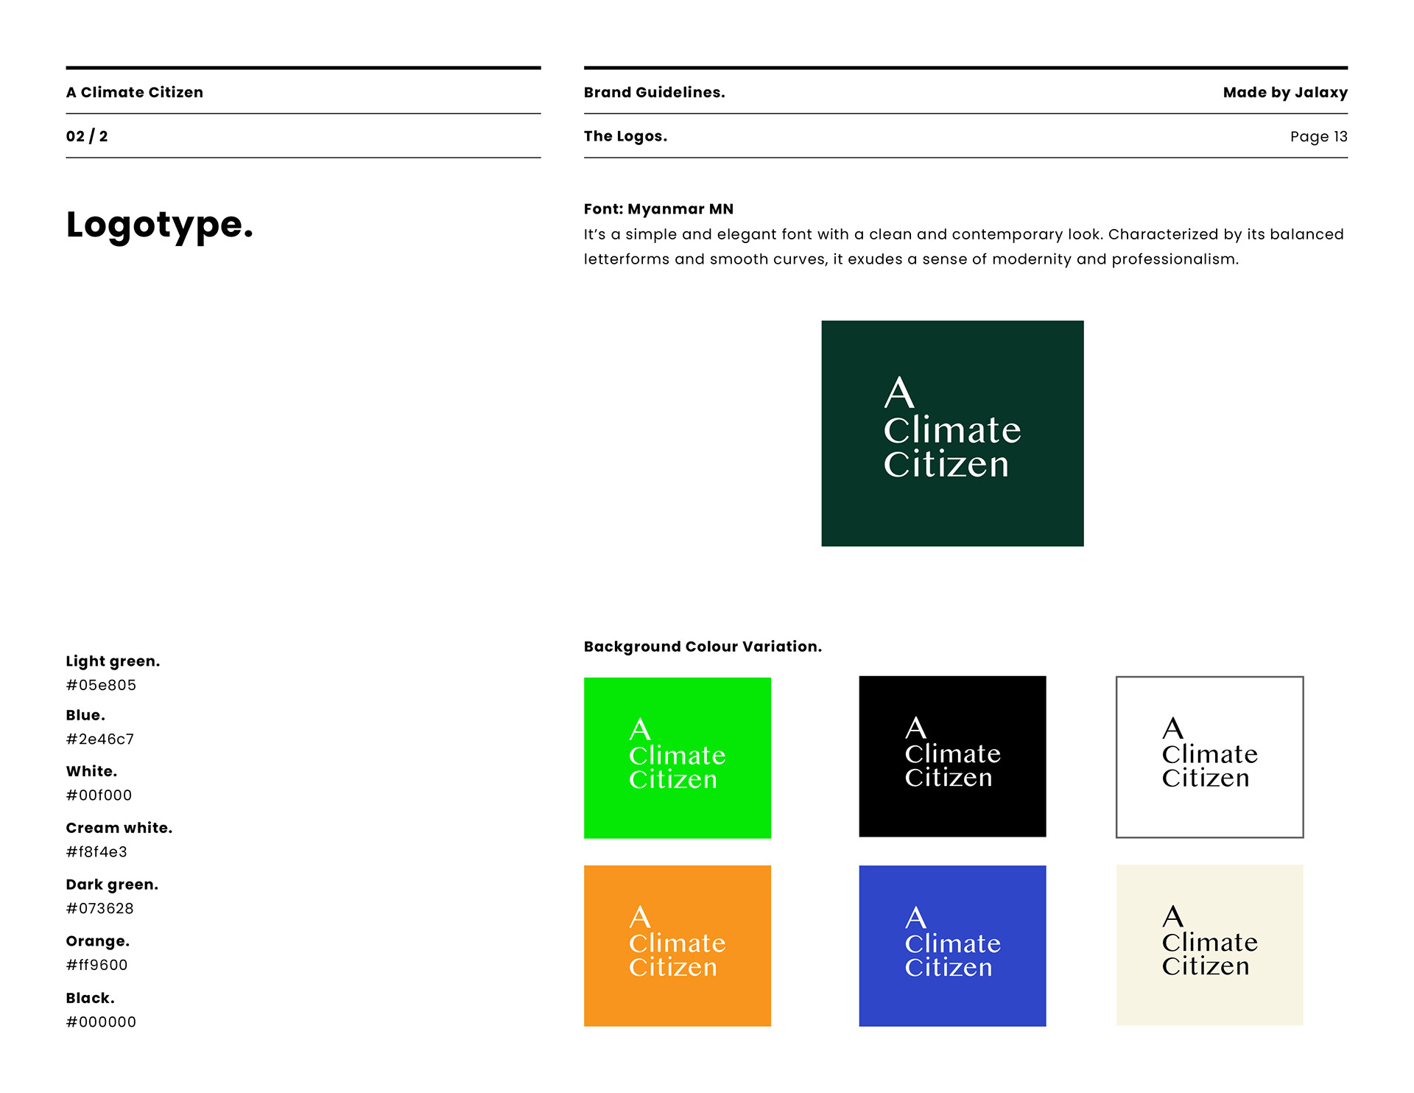The image size is (1414, 1093).
Task: Select the blue background logo swatch
Action: pos(952,945)
